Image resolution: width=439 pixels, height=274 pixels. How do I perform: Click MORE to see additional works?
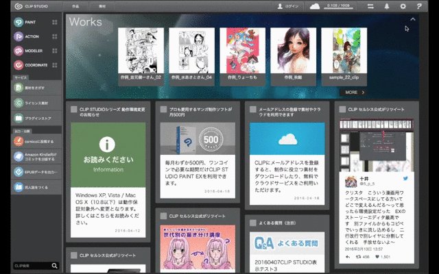tap(354, 92)
